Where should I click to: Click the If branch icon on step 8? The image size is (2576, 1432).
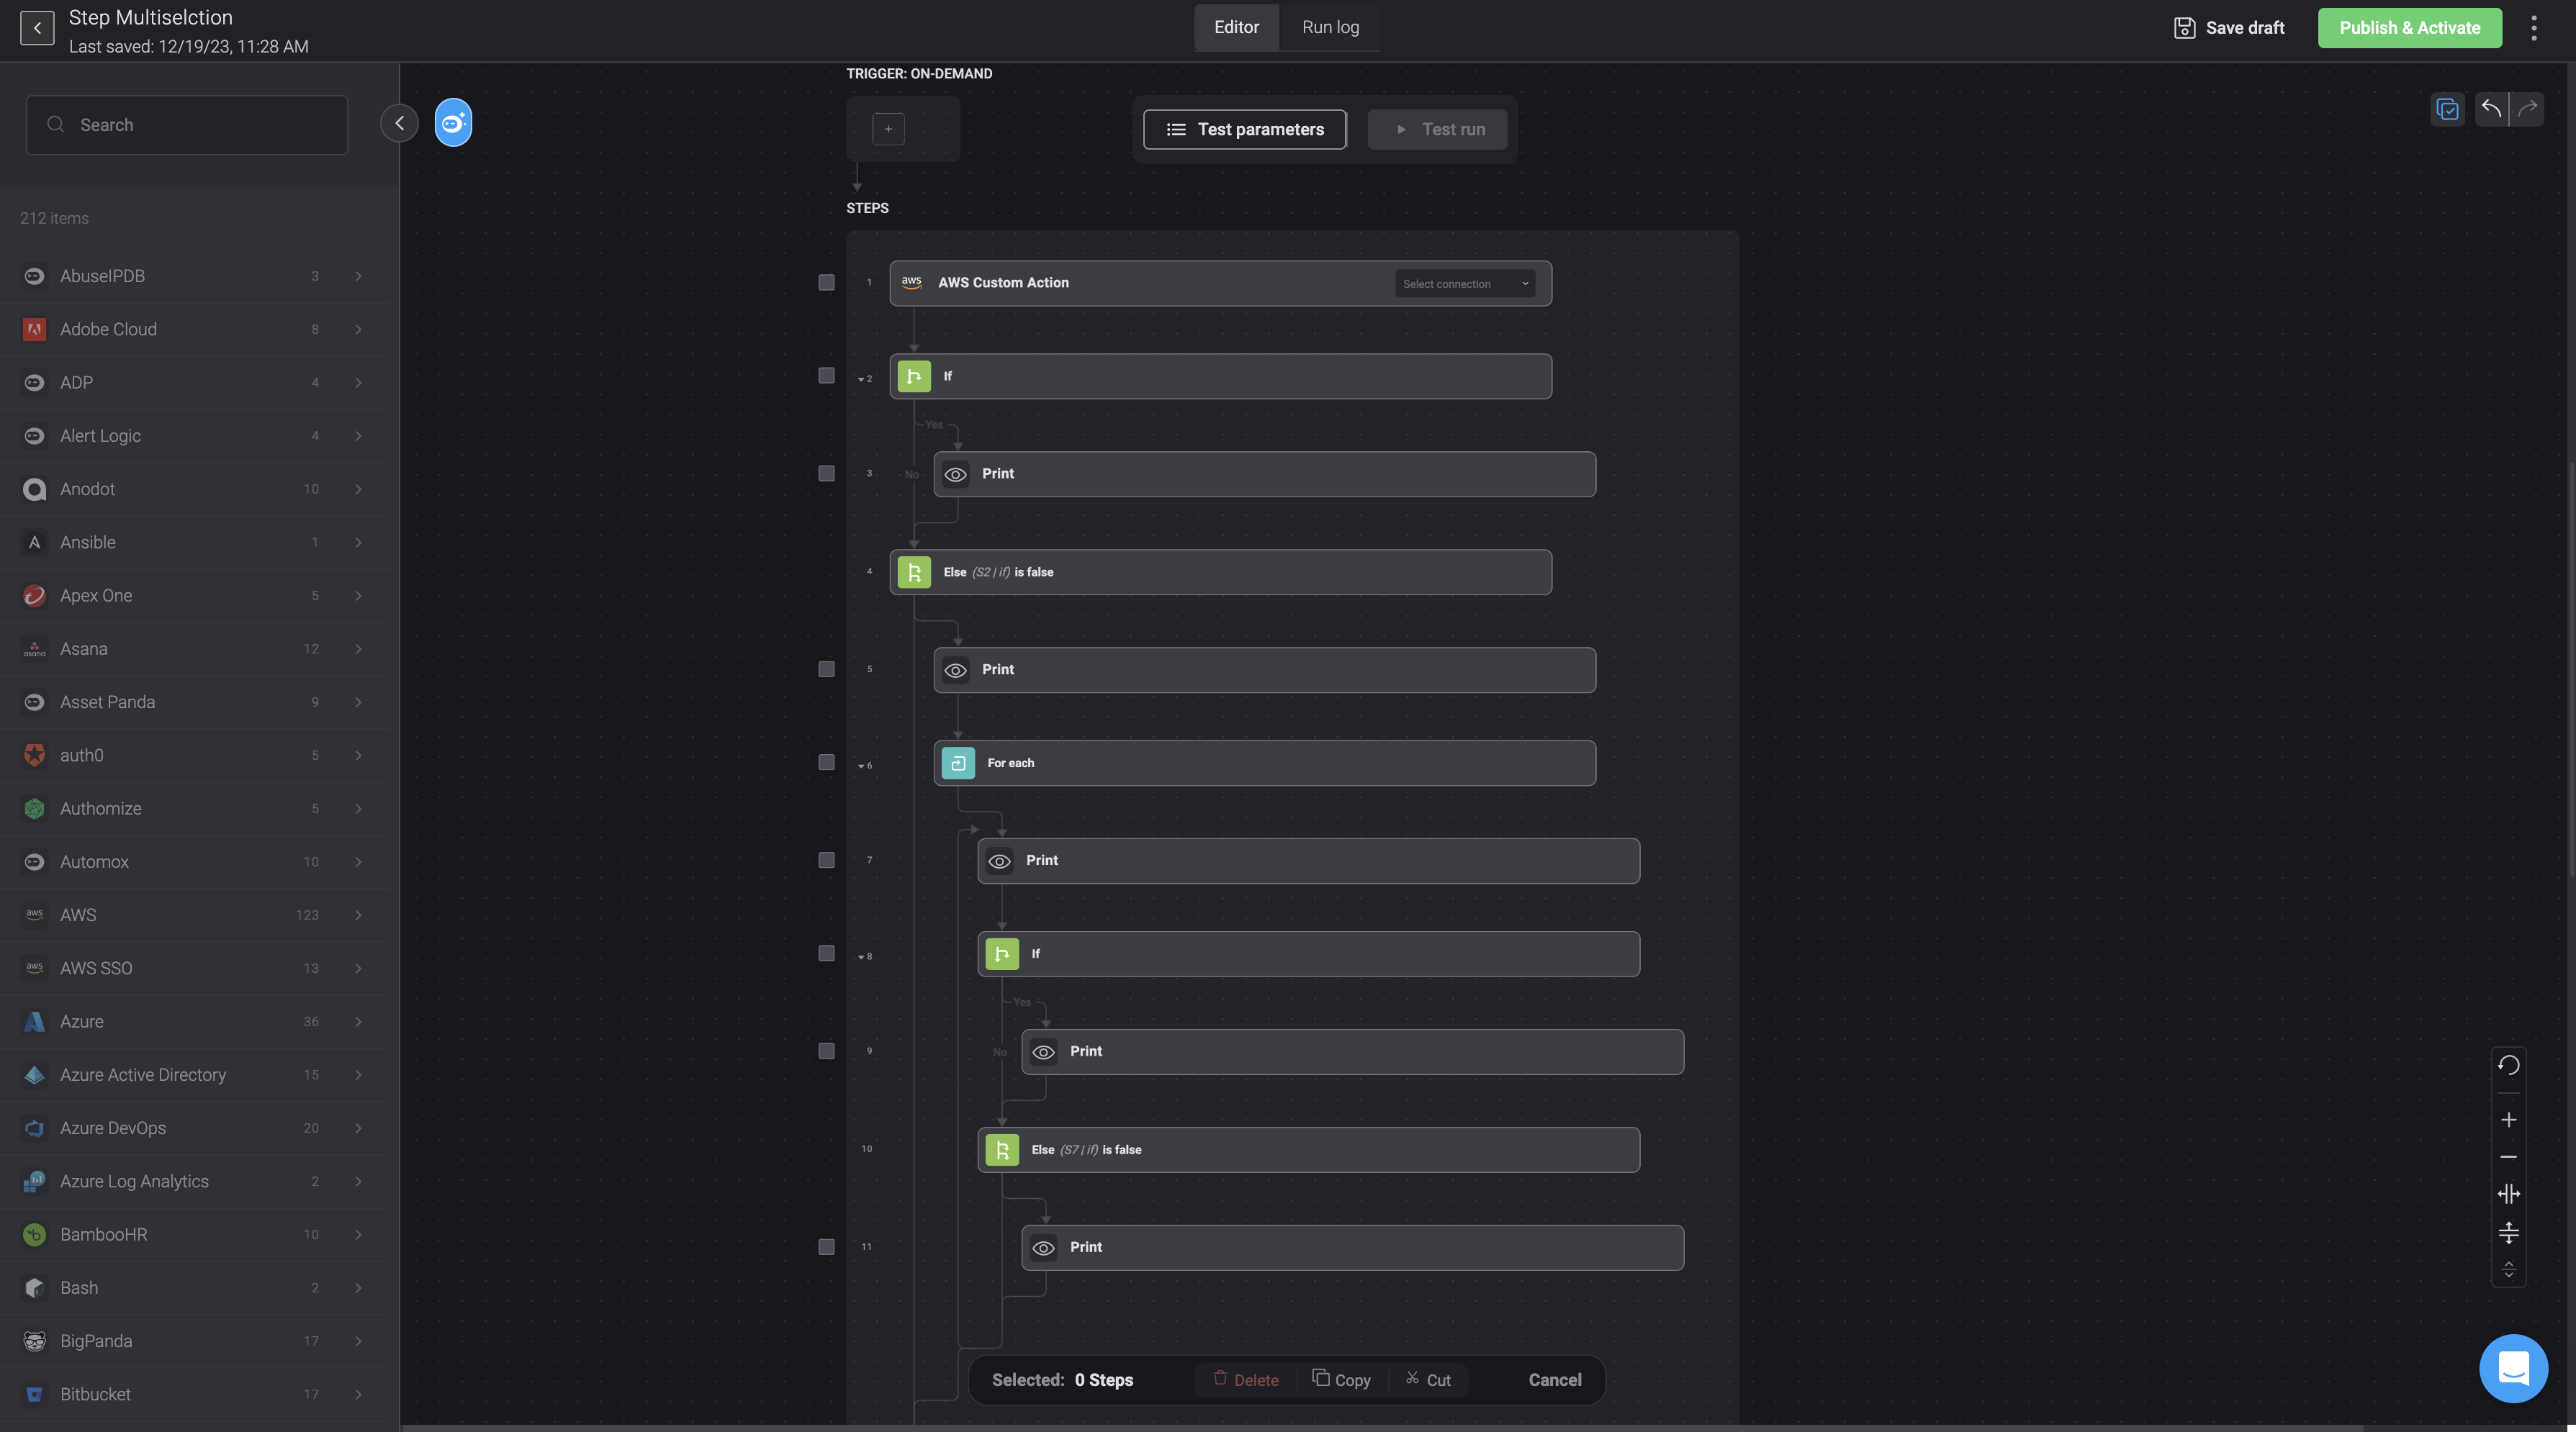(1002, 954)
